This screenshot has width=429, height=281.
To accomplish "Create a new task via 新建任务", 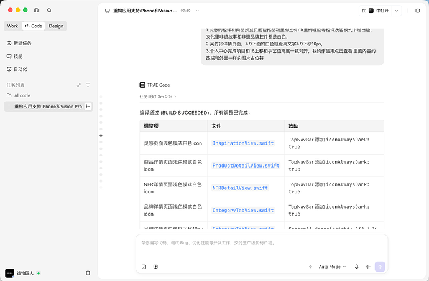I will pyautogui.click(x=19, y=44).
